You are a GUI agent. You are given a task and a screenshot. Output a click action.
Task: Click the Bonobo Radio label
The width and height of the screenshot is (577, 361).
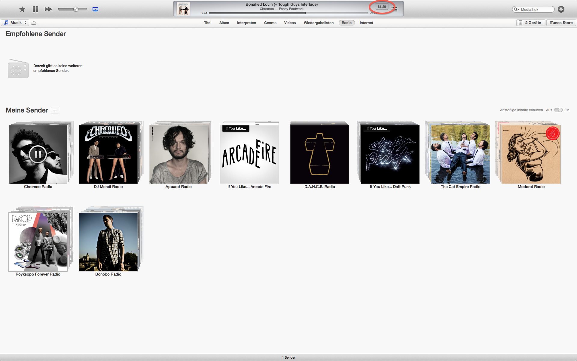pos(108,274)
